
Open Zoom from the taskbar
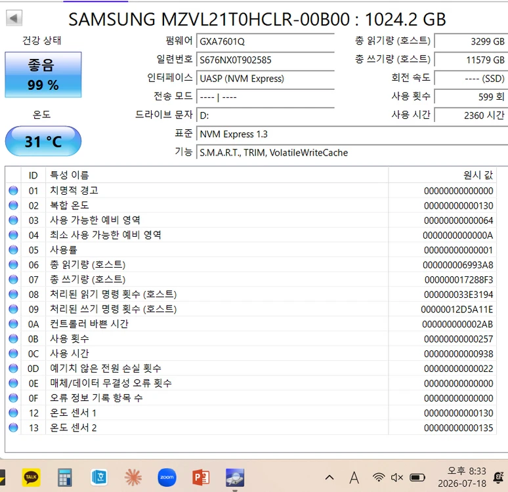(167, 477)
